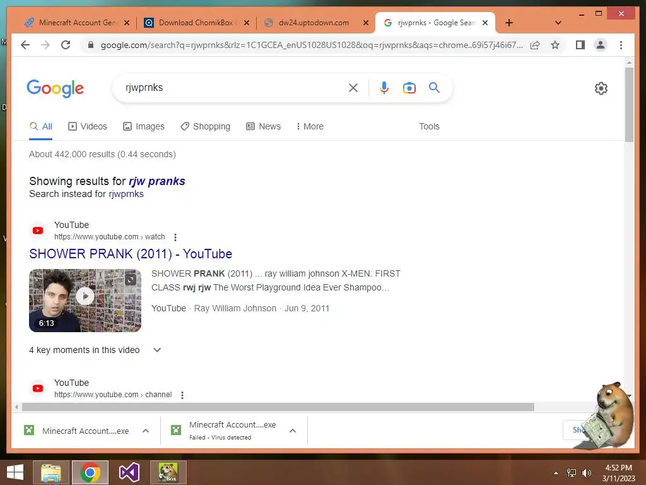Open the search Tools button
The width and height of the screenshot is (646, 485).
pos(429,126)
